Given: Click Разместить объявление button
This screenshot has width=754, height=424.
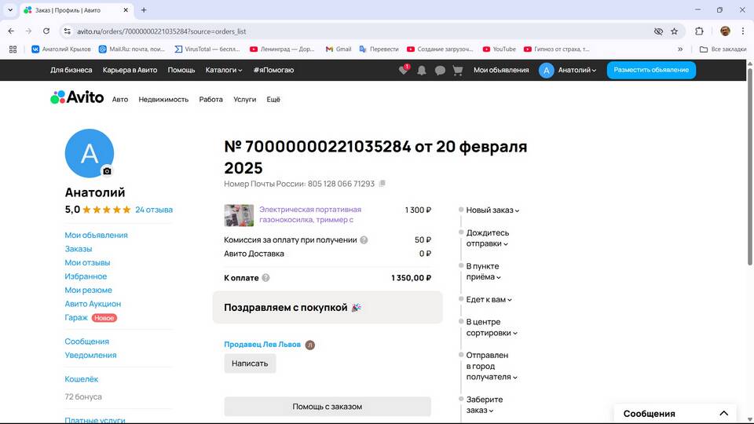Looking at the screenshot, I should pyautogui.click(x=651, y=70).
